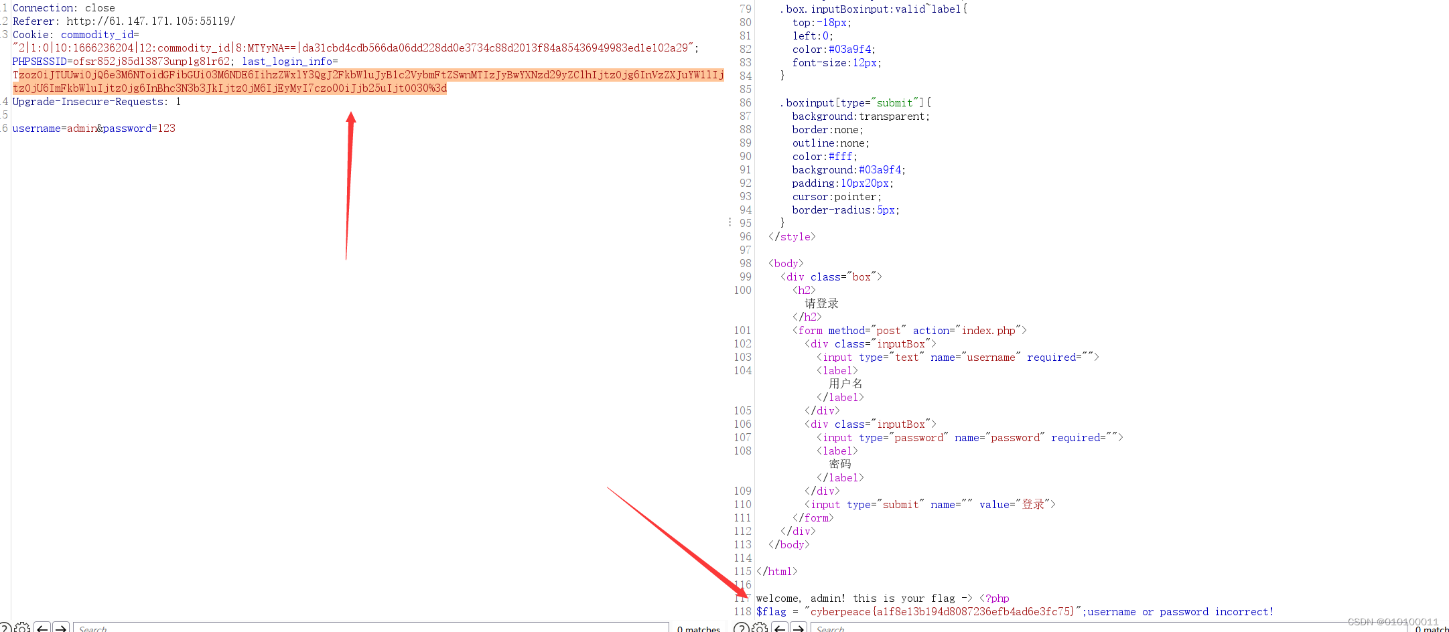Image resolution: width=1449 pixels, height=632 pixels.
Task: Click the commodity_id cookie value string
Action: coord(355,48)
